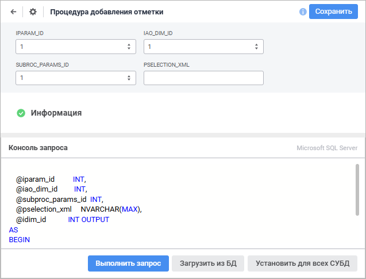This screenshot has width=366, height=279.
Task: Click the green checkmark status icon
Action: [21, 113]
